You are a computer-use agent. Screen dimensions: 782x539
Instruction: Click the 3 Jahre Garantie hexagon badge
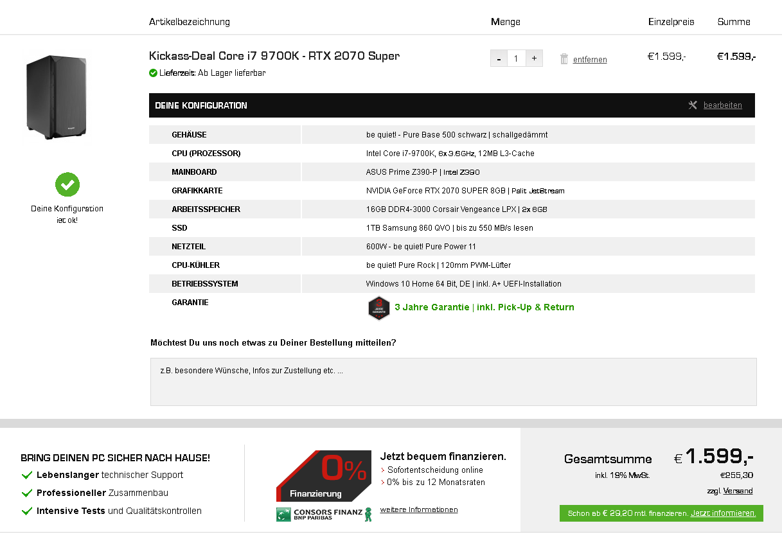click(379, 308)
